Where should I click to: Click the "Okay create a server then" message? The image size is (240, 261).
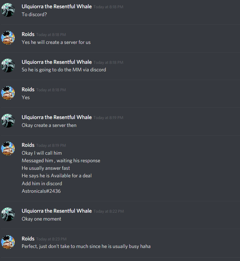pyautogui.click(x=49, y=125)
